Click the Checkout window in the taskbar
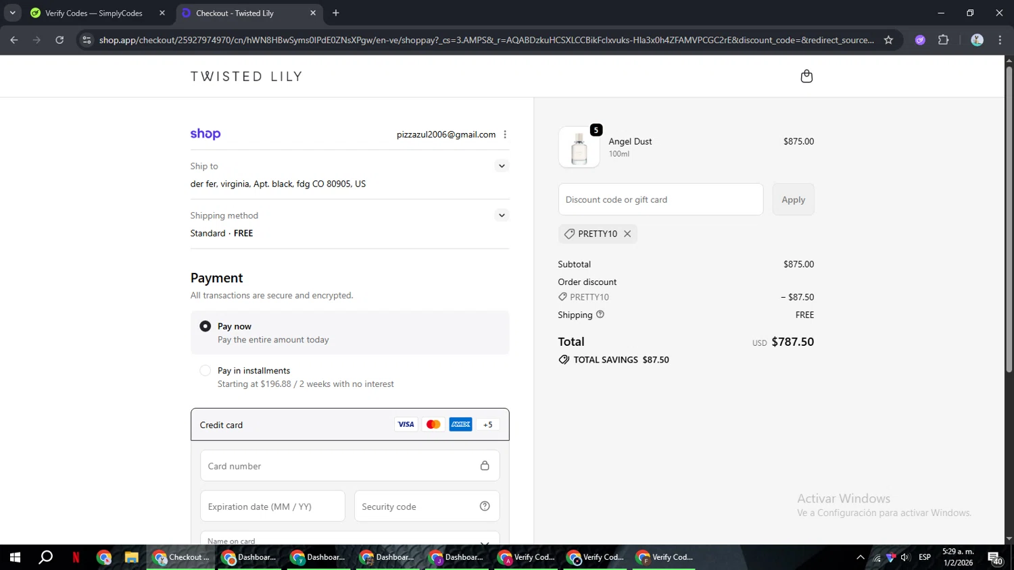Image resolution: width=1014 pixels, height=570 pixels. coord(180,557)
